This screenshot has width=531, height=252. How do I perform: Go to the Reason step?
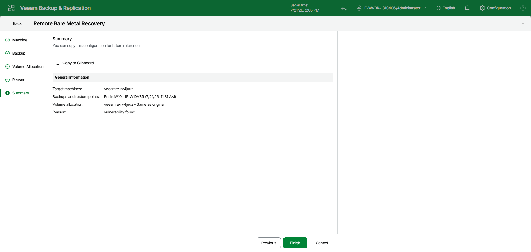point(19,80)
